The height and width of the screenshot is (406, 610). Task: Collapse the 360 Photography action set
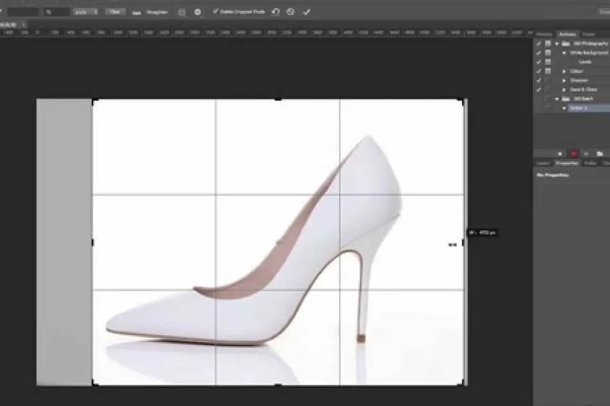pos(557,43)
